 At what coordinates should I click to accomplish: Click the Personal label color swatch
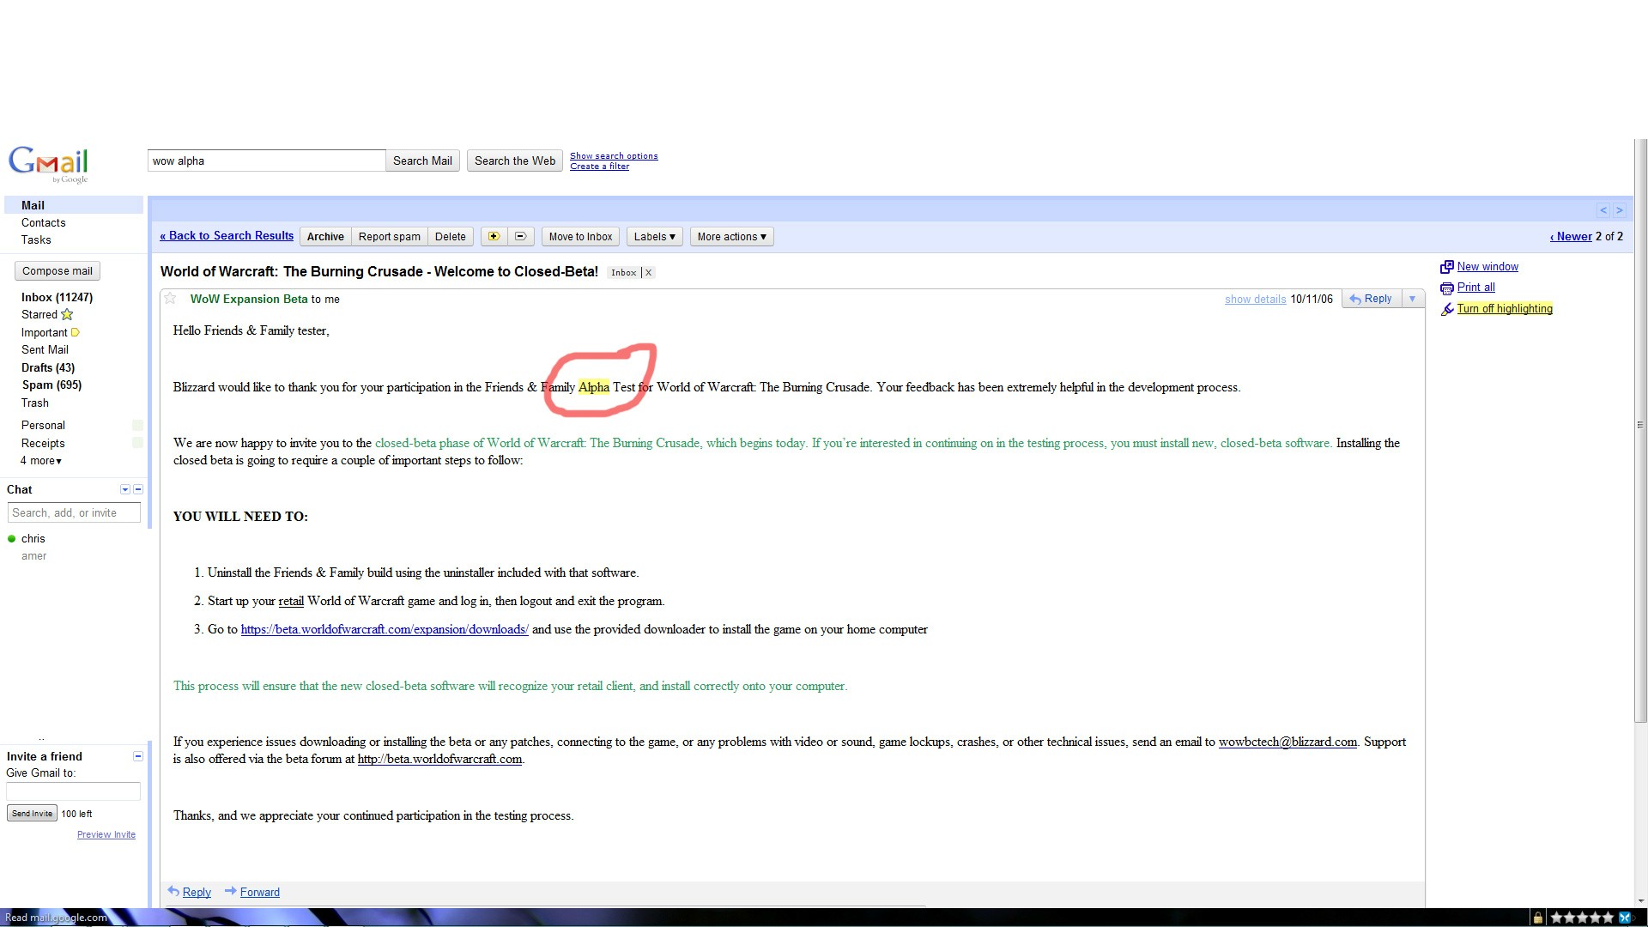click(137, 426)
